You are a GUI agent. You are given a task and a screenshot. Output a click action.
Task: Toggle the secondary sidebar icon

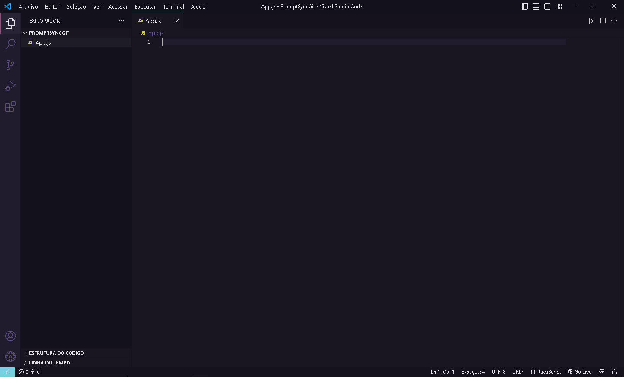547,6
